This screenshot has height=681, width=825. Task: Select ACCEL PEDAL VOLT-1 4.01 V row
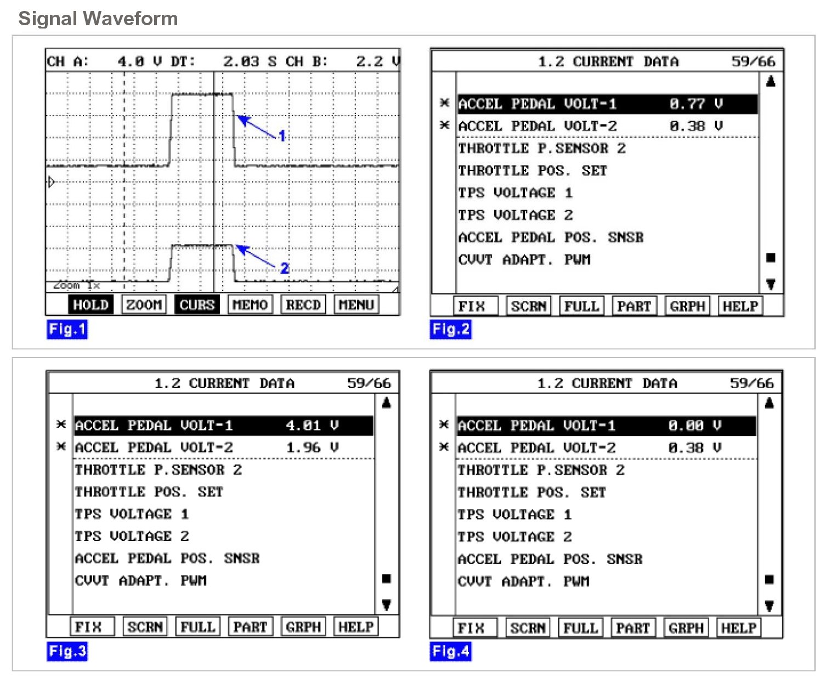tap(224, 425)
